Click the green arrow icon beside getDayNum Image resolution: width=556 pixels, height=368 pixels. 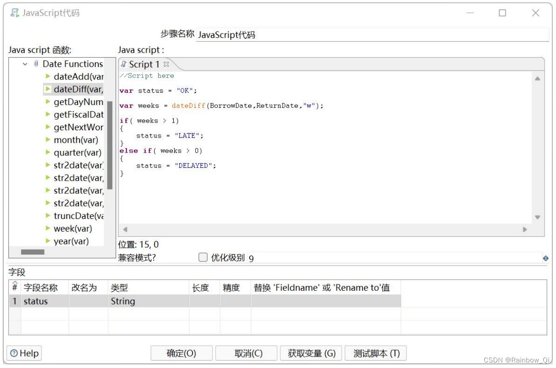(48, 101)
